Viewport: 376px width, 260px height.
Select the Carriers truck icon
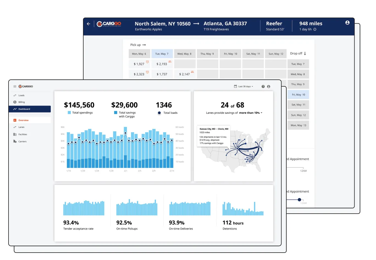pyautogui.click(x=15, y=141)
